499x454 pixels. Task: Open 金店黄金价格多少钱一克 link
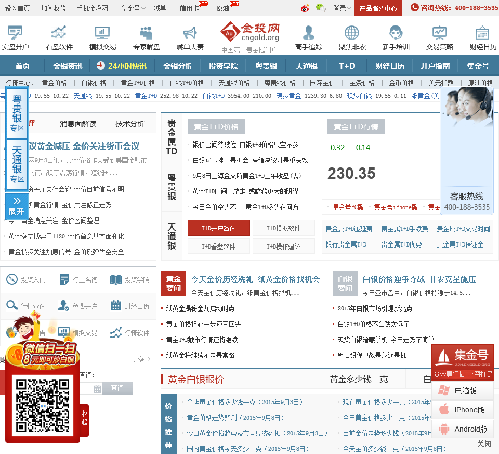[x=244, y=402]
